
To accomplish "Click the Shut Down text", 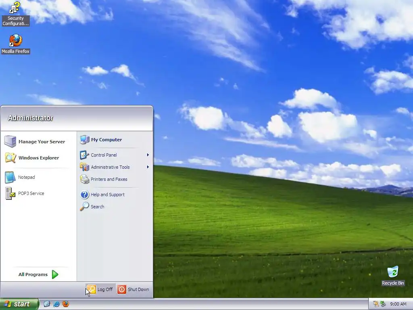I will (139, 289).
